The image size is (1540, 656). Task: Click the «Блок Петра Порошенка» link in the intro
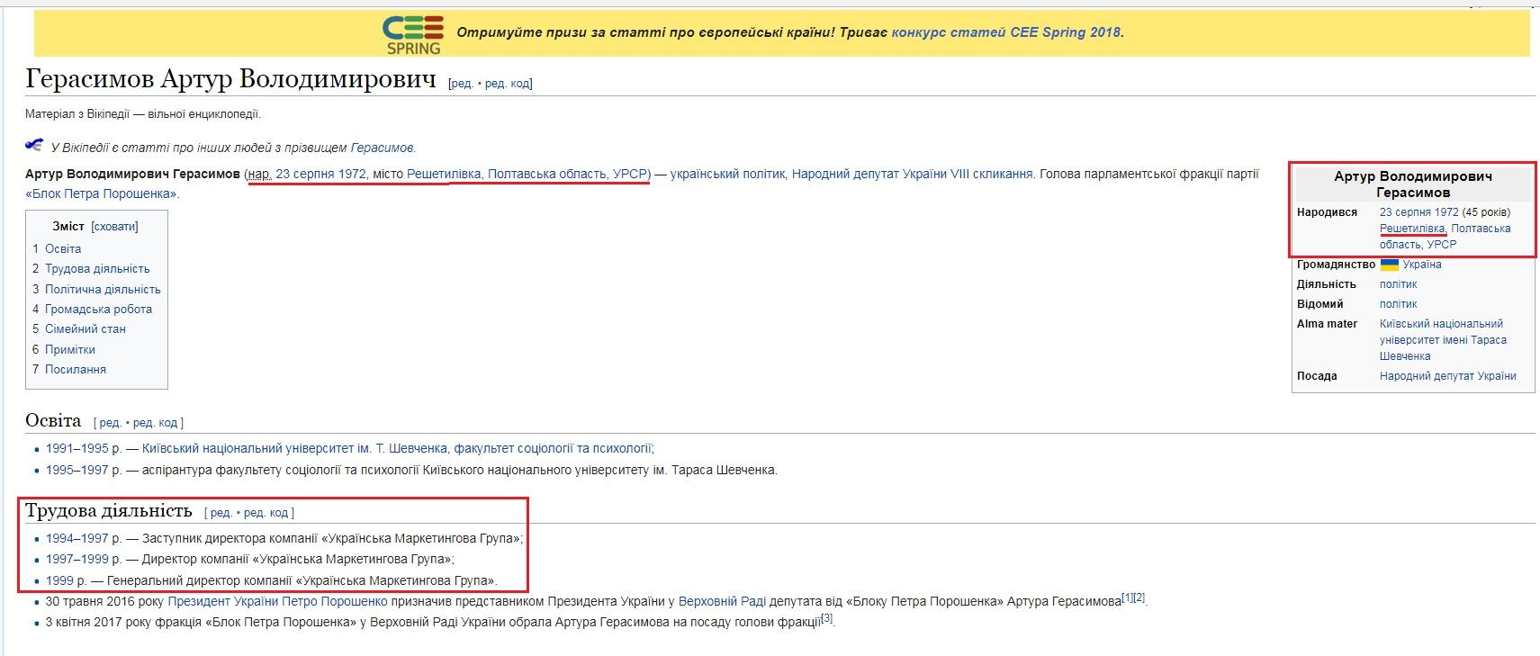[x=101, y=193]
